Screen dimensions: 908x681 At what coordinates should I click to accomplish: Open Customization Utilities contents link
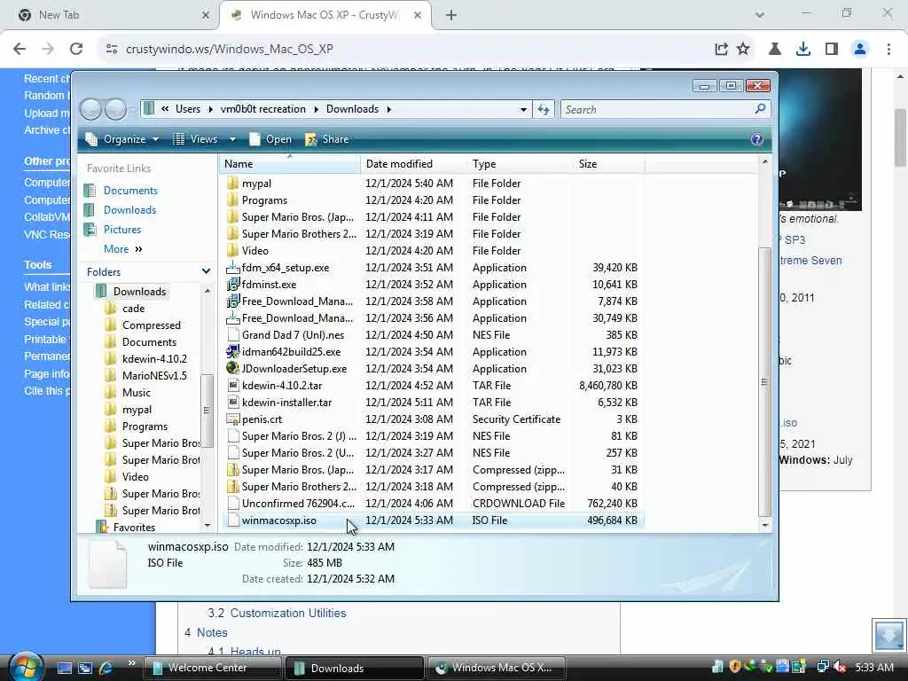tap(288, 613)
